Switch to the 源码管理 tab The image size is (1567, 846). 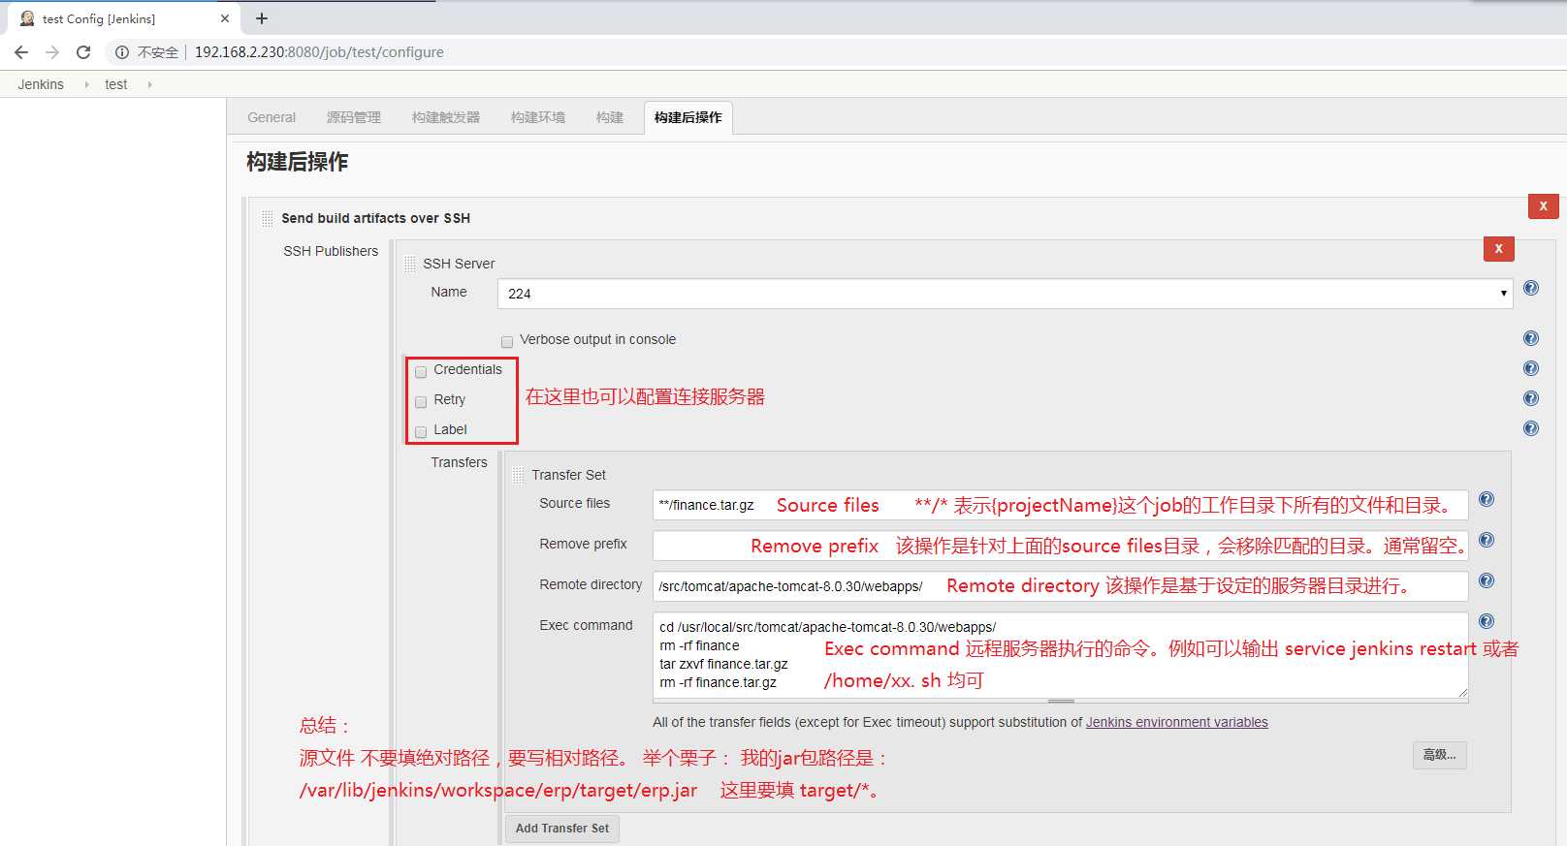(354, 117)
